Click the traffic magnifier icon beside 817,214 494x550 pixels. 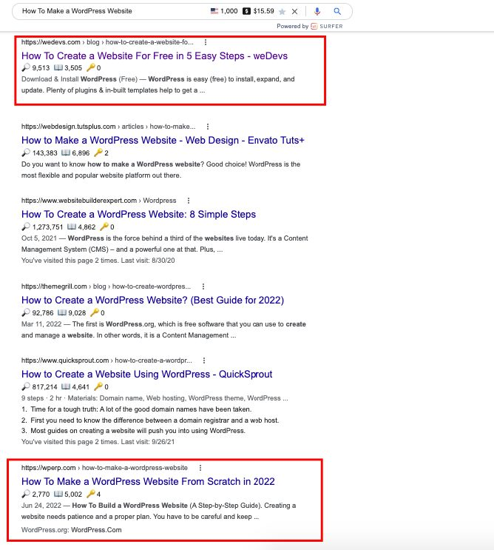tap(26, 386)
